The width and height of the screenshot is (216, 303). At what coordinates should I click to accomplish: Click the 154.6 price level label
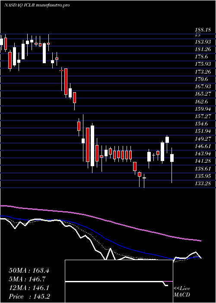202,124
